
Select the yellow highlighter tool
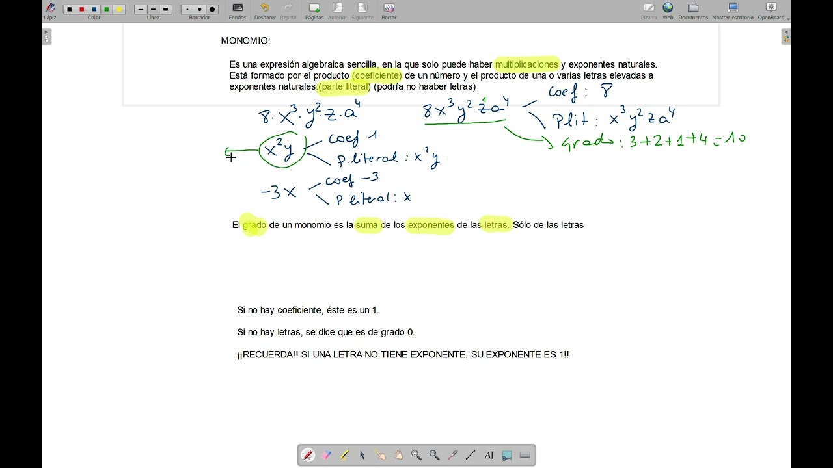tap(344, 456)
